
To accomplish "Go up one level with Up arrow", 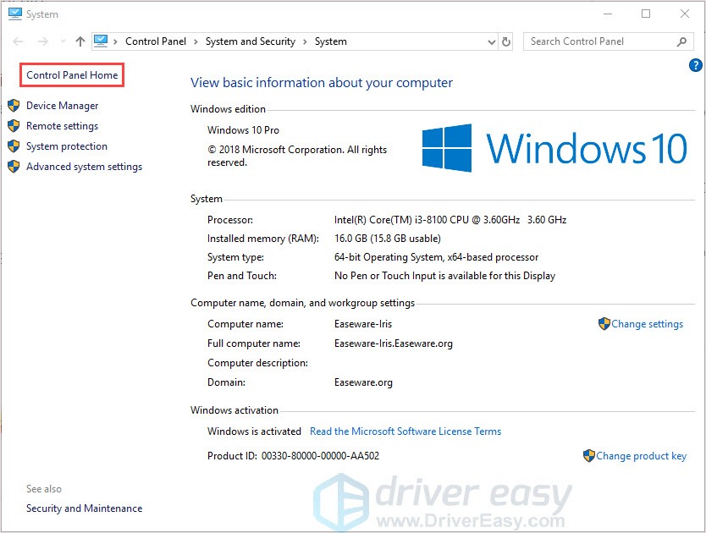I will click(x=80, y=41).
